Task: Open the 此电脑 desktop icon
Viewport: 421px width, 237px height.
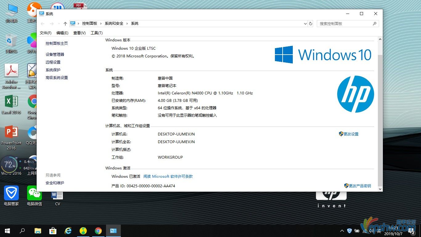Action: pyautogui.click(x=11, y=13)
